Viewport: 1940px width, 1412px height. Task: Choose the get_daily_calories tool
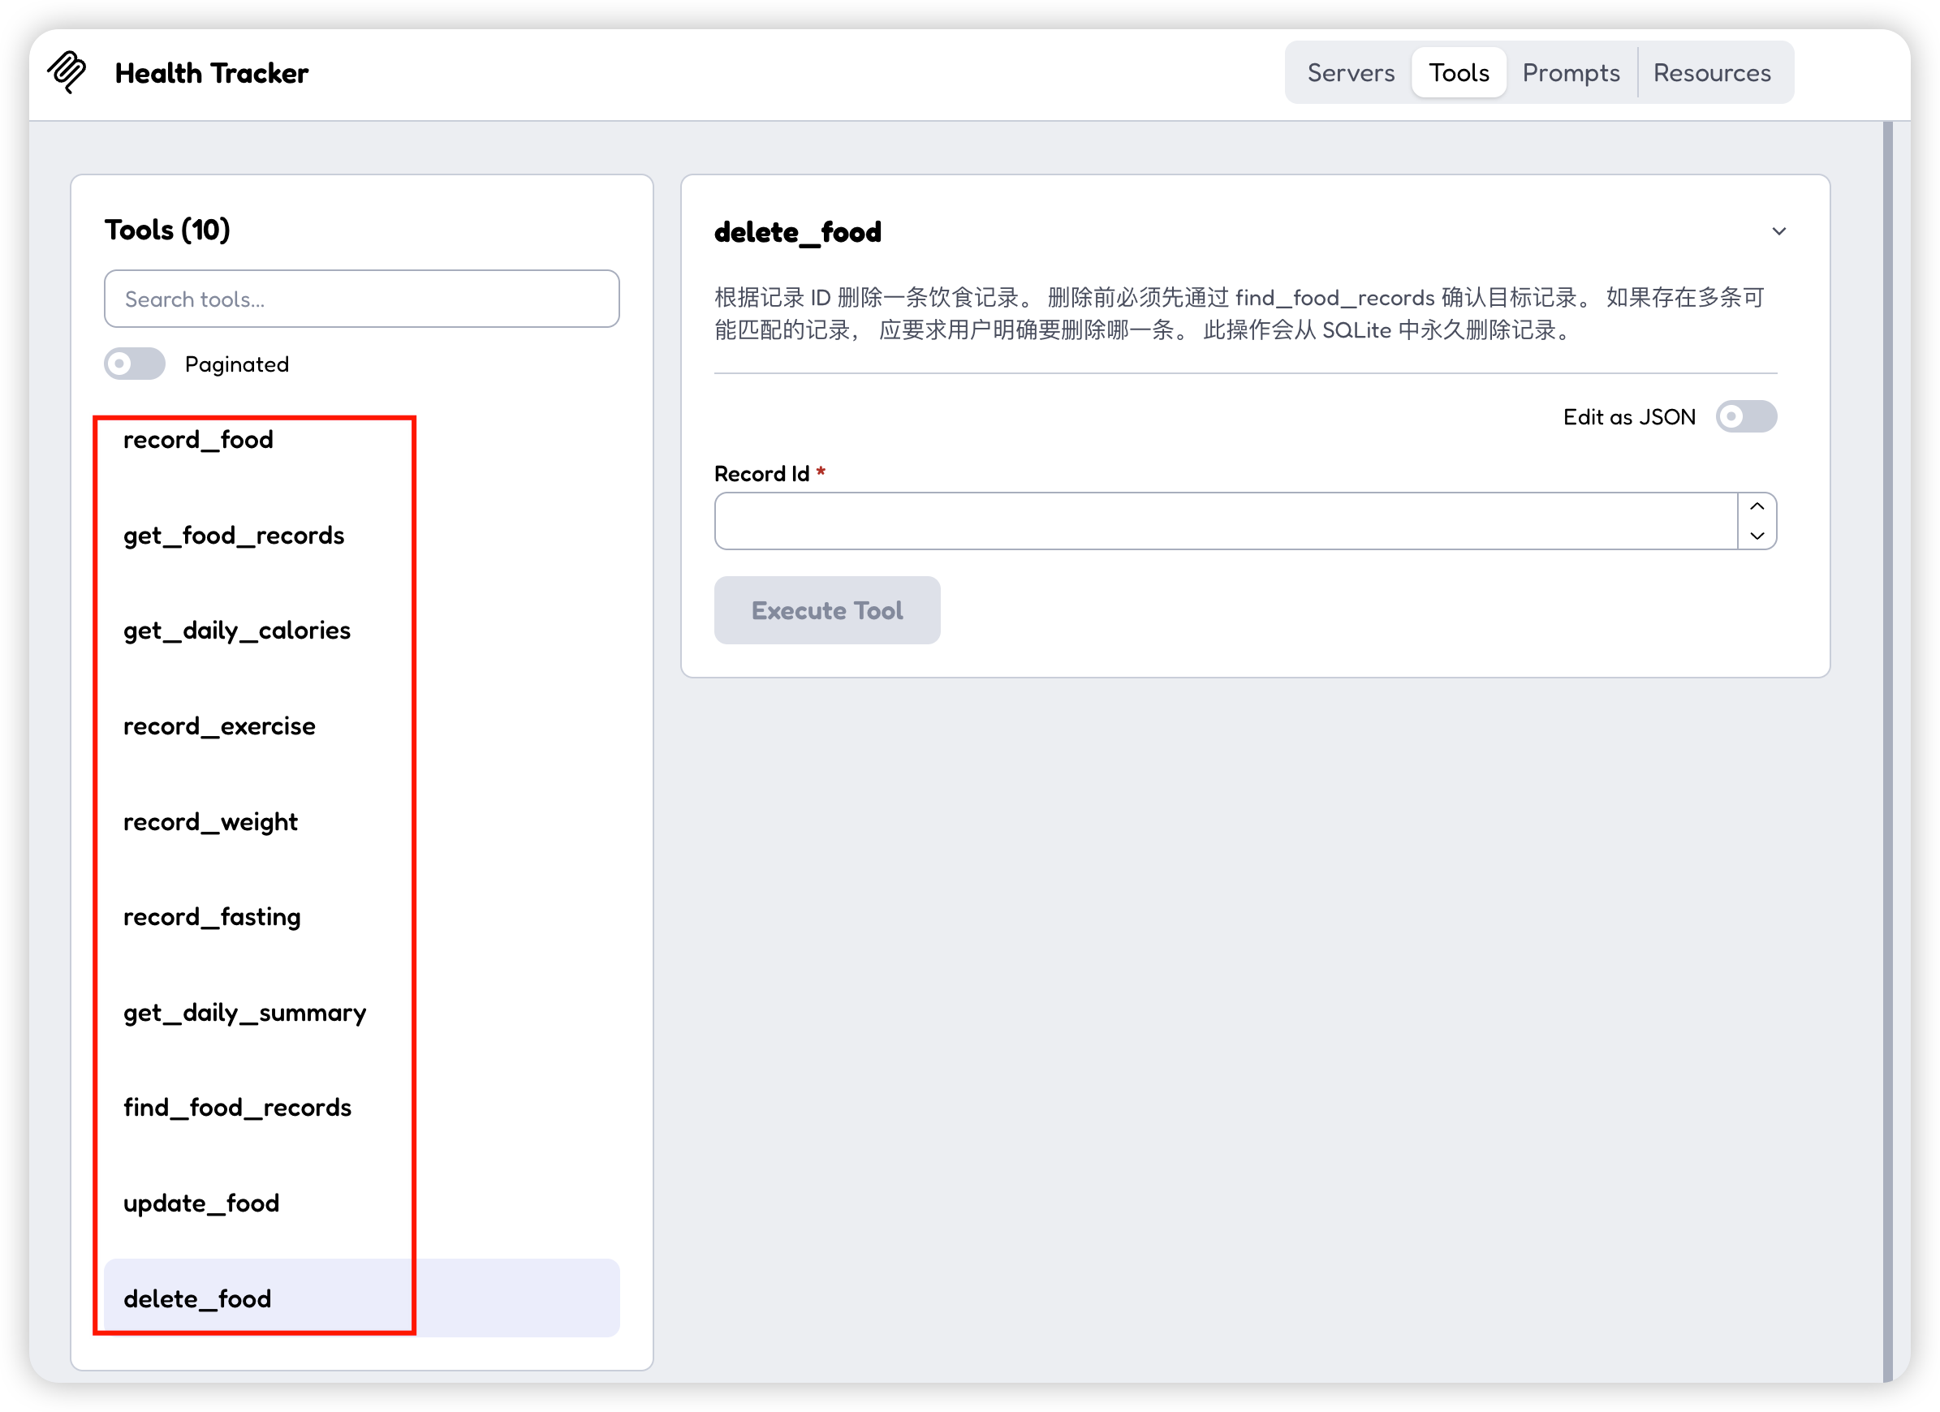pyautogui.click(x=361, y=631)
